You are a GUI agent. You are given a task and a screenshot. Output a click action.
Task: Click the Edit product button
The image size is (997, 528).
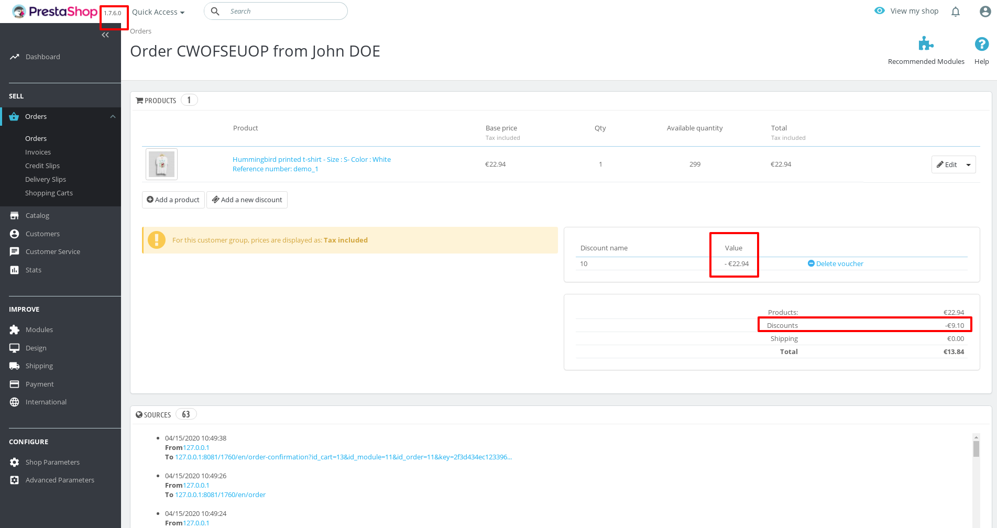947,164
